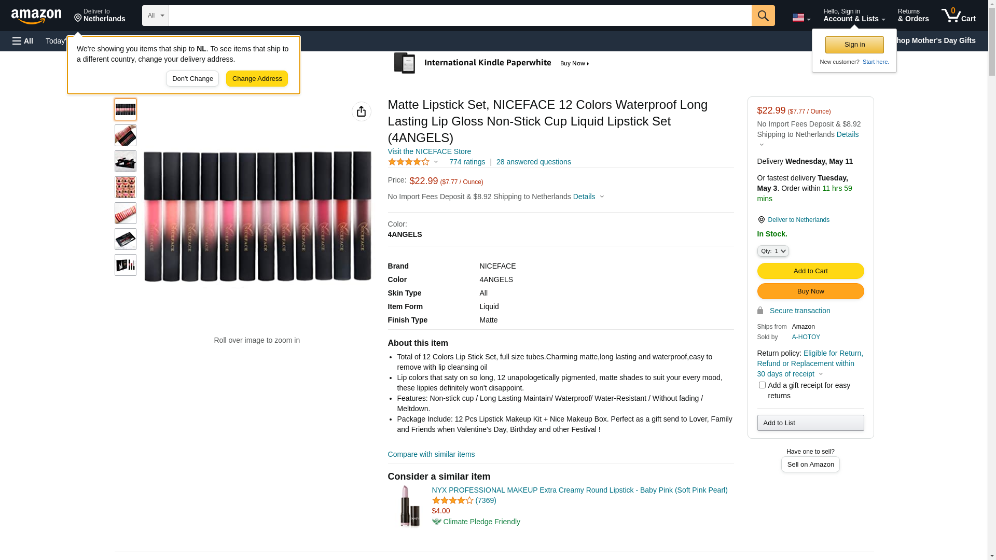
Task: Click Don't Change in delivery popup
Action: click(192, 79)
